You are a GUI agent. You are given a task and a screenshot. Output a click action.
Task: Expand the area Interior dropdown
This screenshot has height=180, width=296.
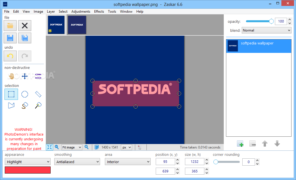point(128,162)
